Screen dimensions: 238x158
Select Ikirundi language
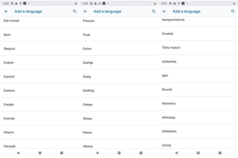[198, 89]
